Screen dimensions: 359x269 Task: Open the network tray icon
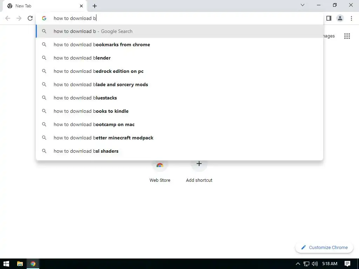click(306, 264)
